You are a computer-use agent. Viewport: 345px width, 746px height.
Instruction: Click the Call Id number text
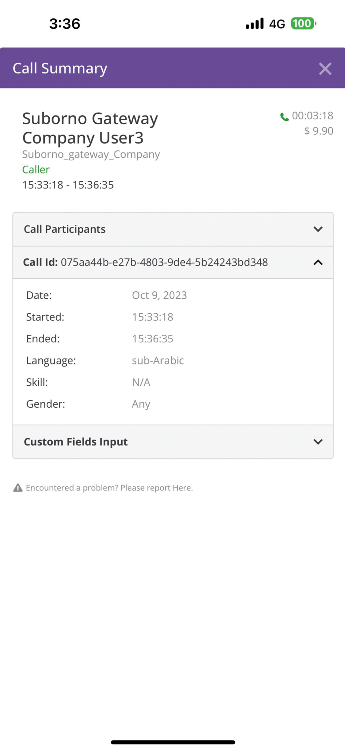[x=164, y=262]
